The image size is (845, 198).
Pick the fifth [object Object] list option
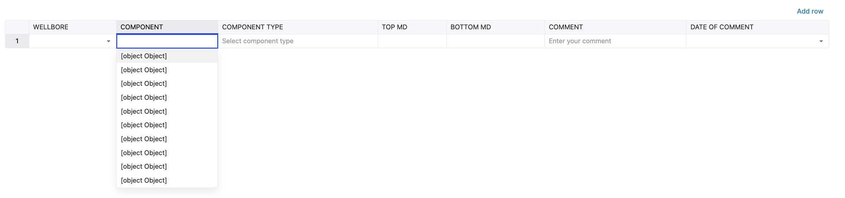(x=144, y=112)
